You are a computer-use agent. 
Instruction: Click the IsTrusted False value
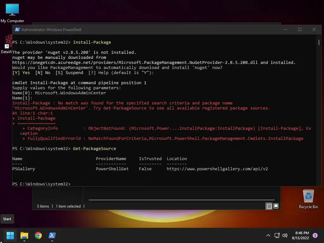pyautogui.click(x=145, y=169)
